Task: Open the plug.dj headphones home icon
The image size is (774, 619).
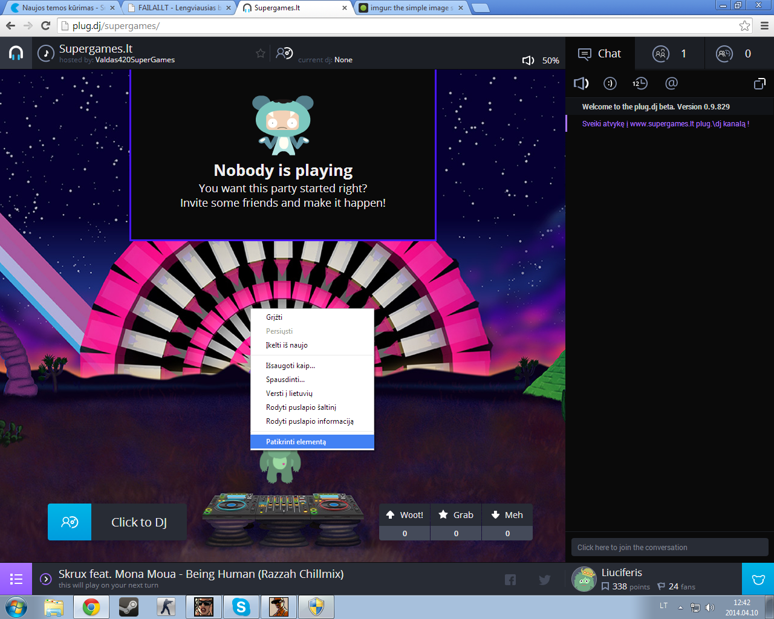Action: 16,53
